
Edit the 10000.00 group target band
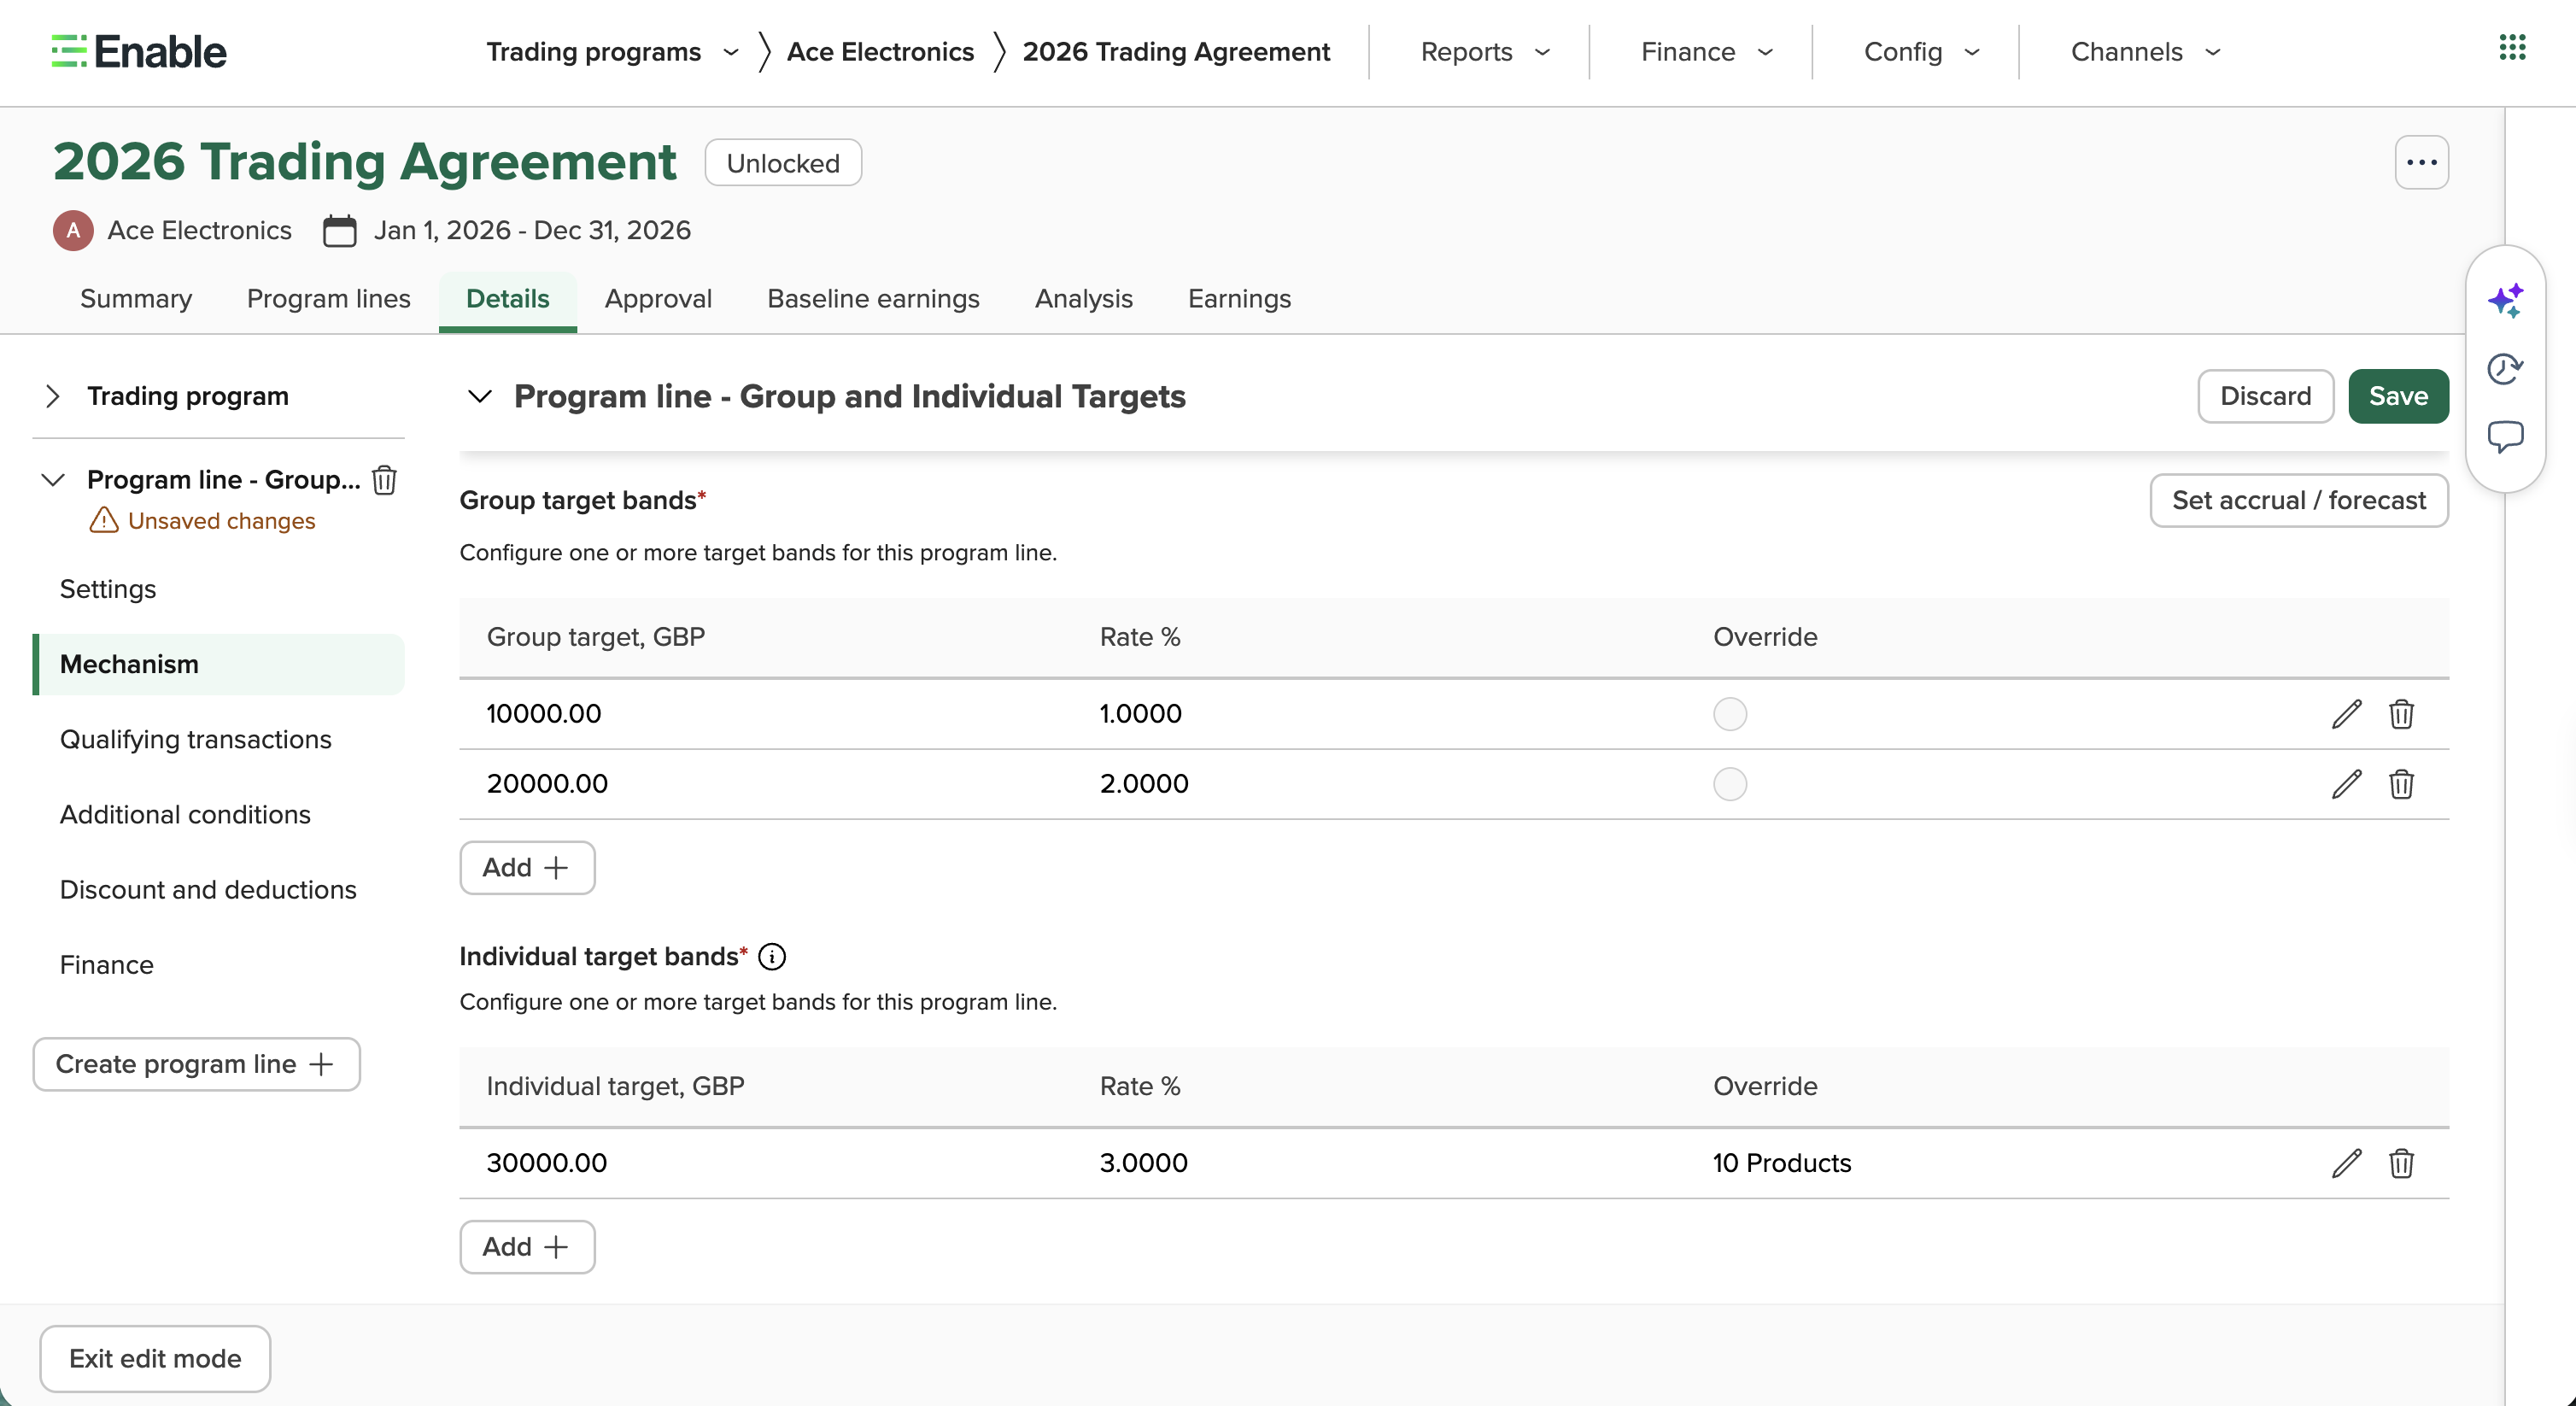(2346, 714)
